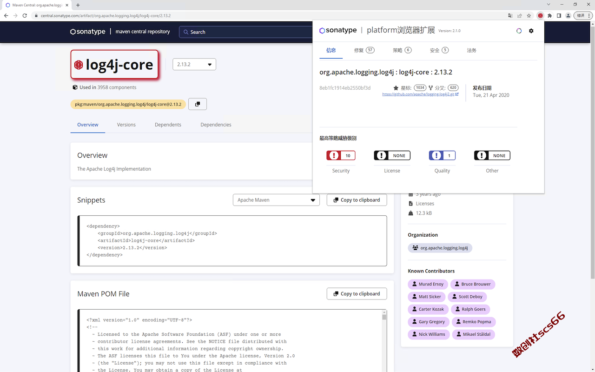
Task: Switch to the 信息 tab
Action: (331, 50)
